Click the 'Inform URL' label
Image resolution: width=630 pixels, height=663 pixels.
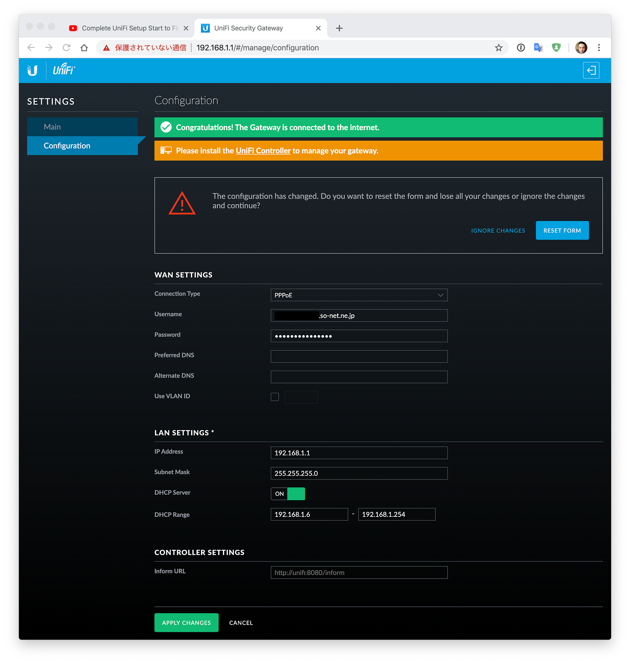point(170,571)
